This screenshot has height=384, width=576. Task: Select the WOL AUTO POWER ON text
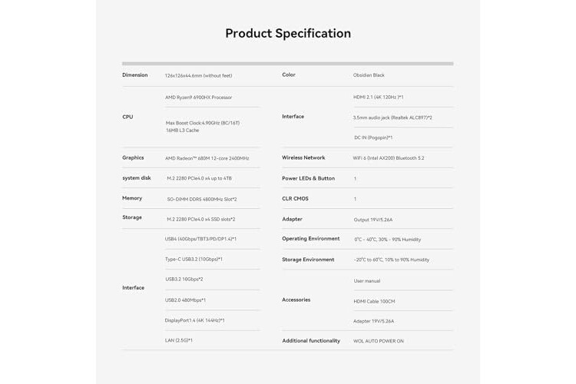pyautogui.click(x=379, y=341)
